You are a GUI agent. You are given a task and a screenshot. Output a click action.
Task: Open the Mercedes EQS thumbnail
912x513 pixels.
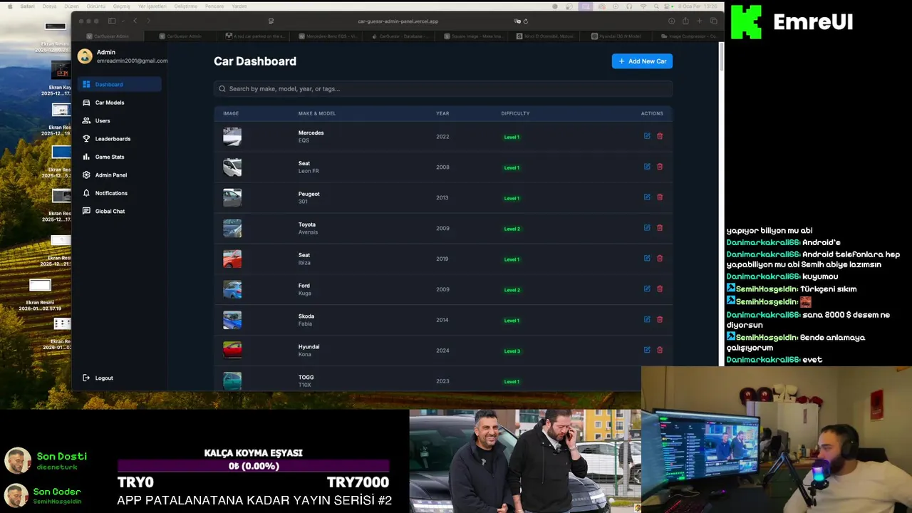[x=232, y=136]
